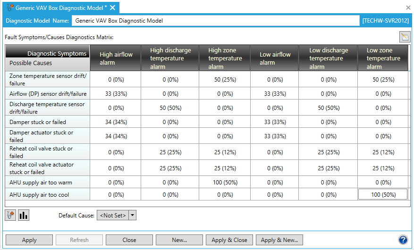Screen dimensions: 414x250
Task: Click the New... button
Action: 179,240
